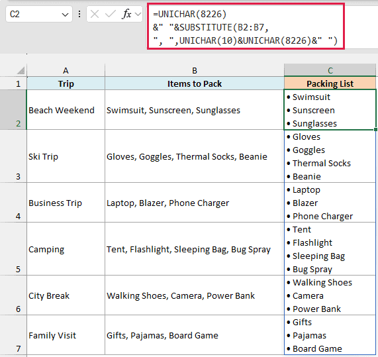
Task: Open the Insert Function fx button
Action: 126,14
